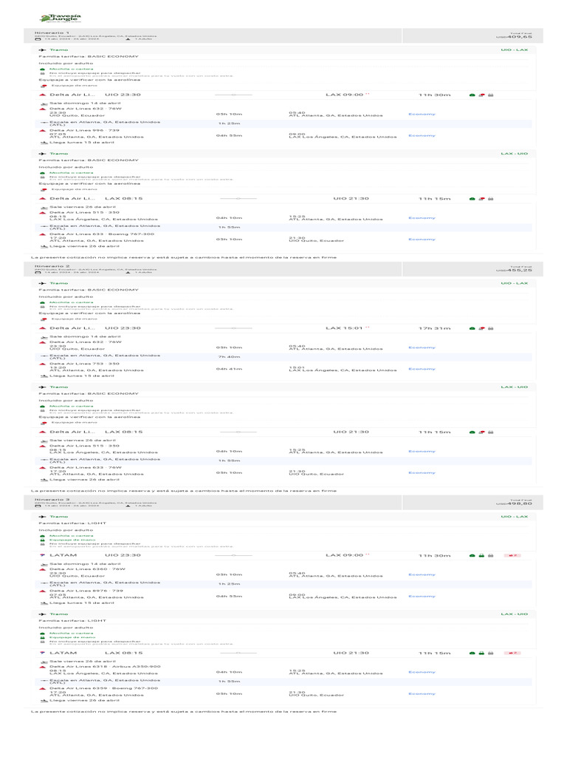This screenshot has width=567, height=757.
Task: Click the LAX - UIO label in Itinerario 3
Action: point(514,614)
